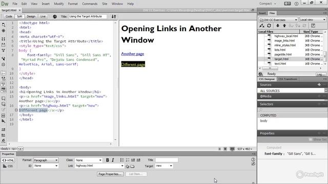The height and width of the screenshot is (184, 328).
Task: Click the site status icon beside Ready
Action: (261, 74)
